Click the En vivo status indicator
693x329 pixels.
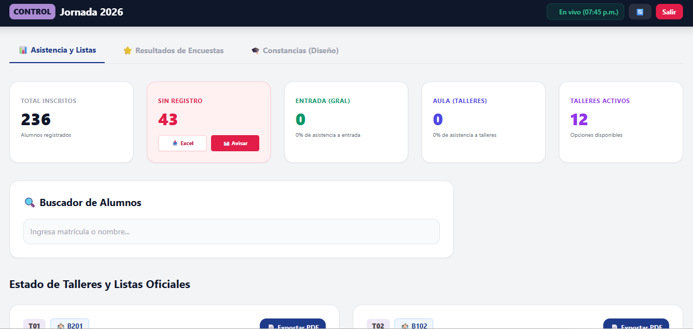point(586,12)
